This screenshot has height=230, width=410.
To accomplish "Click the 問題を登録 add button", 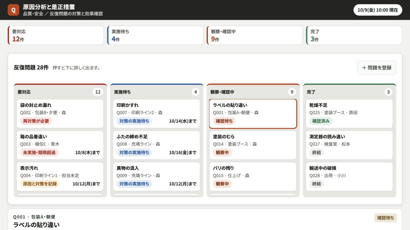I will tap(377, 68).
